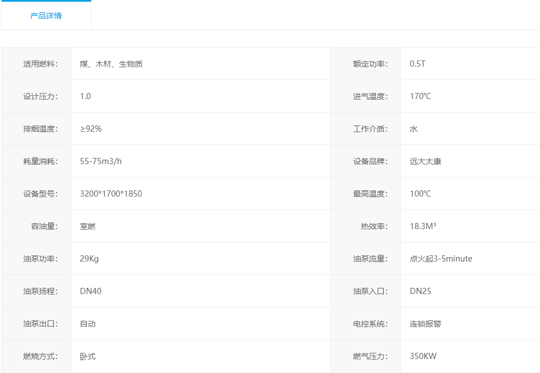Click the 29Kg value
Image resolution: width=540 pixels, height=373 pixels.
click(x=89, y=259)
